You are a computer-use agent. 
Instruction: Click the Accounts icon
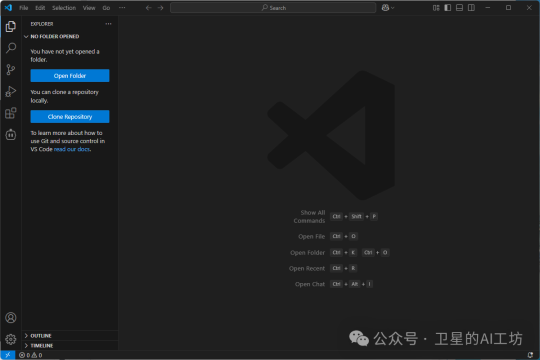pyautogui.click(x=10, y=318)
